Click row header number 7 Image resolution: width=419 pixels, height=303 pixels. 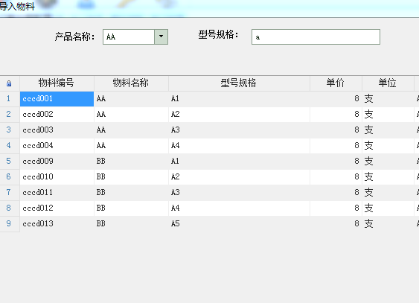pos(10,193)
